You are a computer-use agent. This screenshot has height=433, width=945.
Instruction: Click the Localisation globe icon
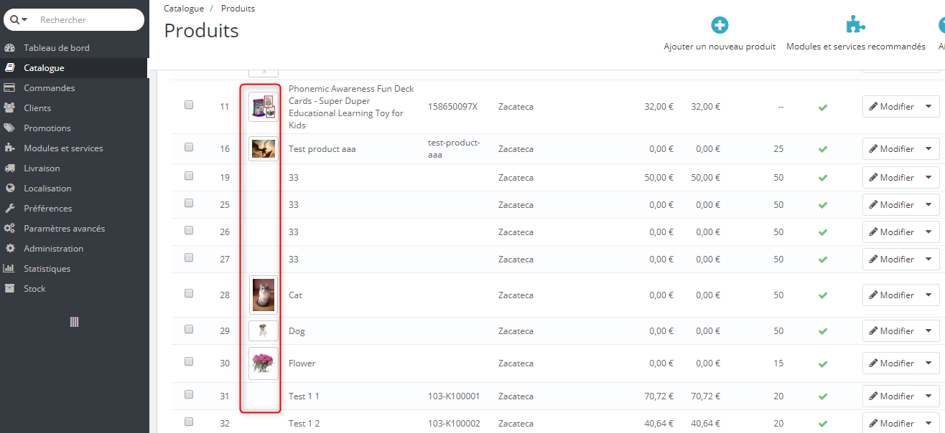tap(9, 189)
